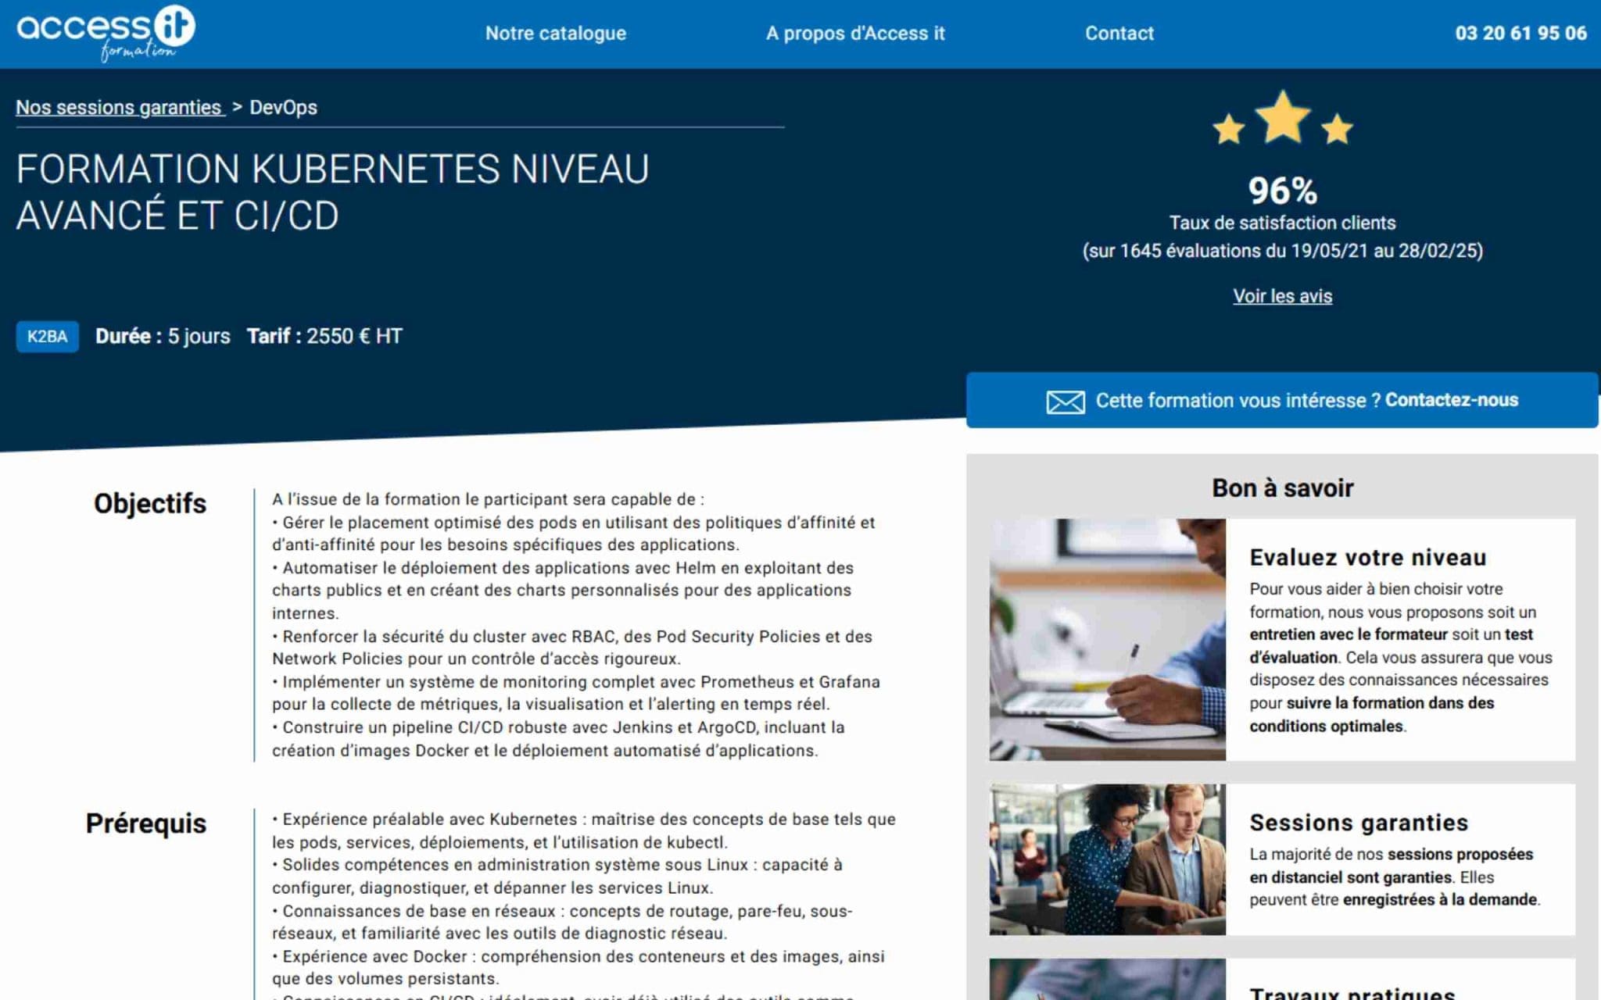Go to the Contact page

pyautogui.click(x=1119, y=33)
